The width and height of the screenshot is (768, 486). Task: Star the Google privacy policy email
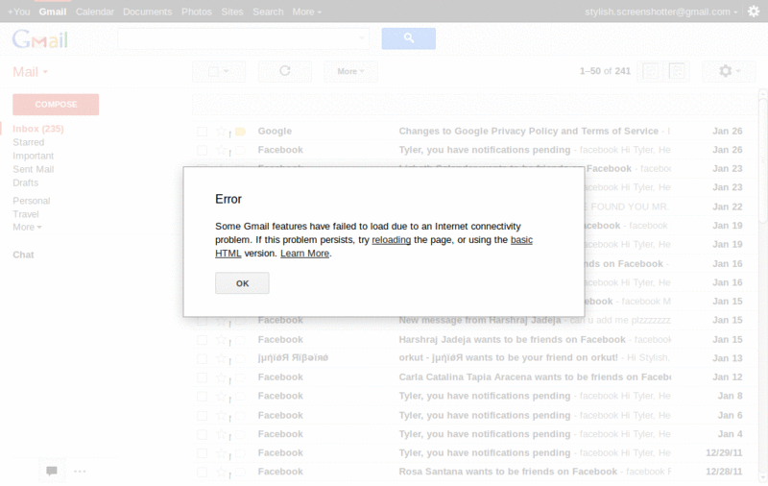click(221, 132)
